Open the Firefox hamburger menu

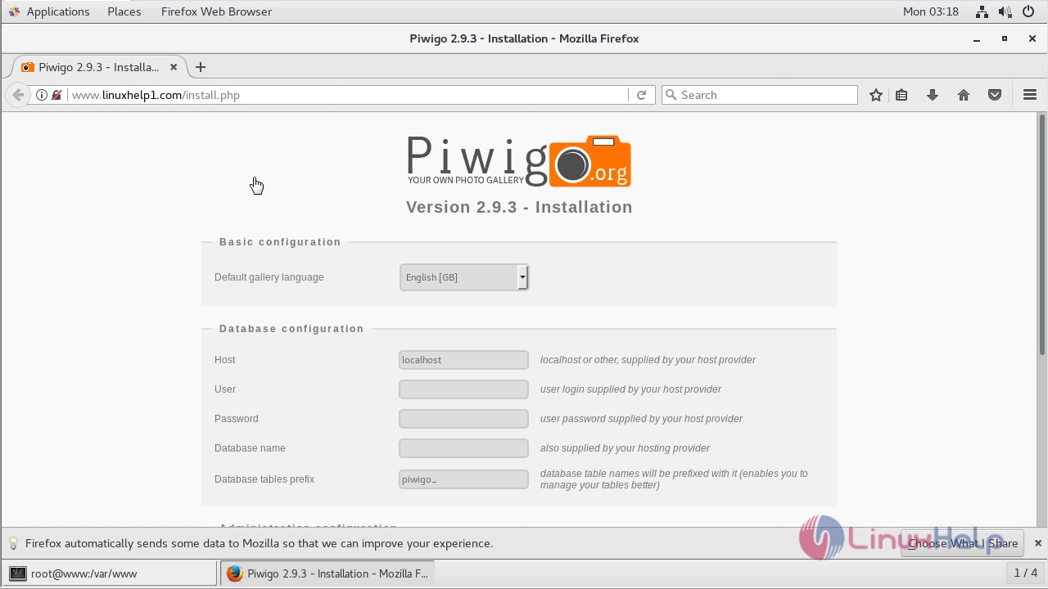[1030, 95]
